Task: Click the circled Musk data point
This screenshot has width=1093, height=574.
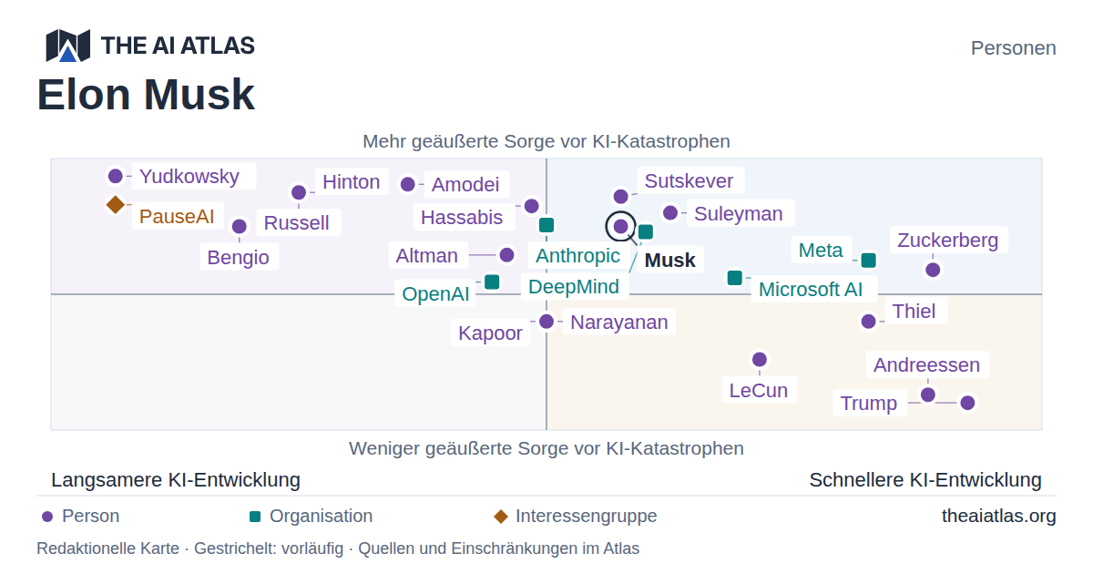Action: (x=621, y=226)
